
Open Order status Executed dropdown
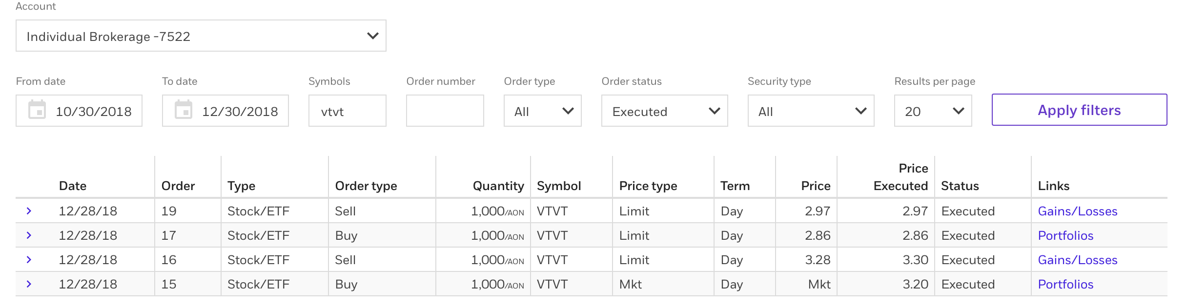pyautogui.click(x=664, y=111)
